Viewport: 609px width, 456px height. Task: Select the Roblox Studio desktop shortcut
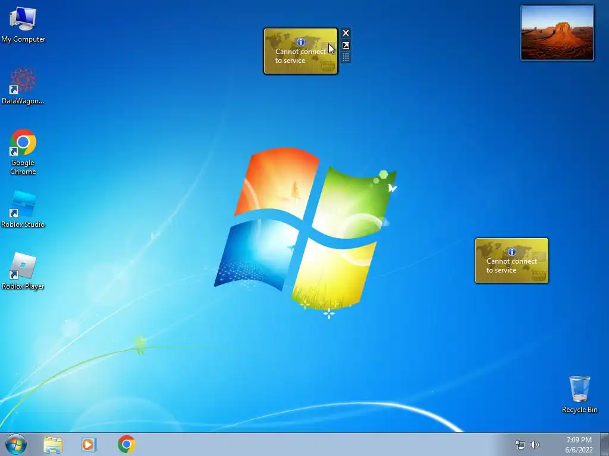click(23, 210)
